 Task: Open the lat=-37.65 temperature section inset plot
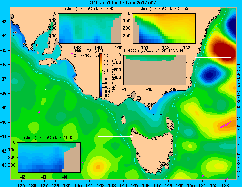tap(90, 28)
